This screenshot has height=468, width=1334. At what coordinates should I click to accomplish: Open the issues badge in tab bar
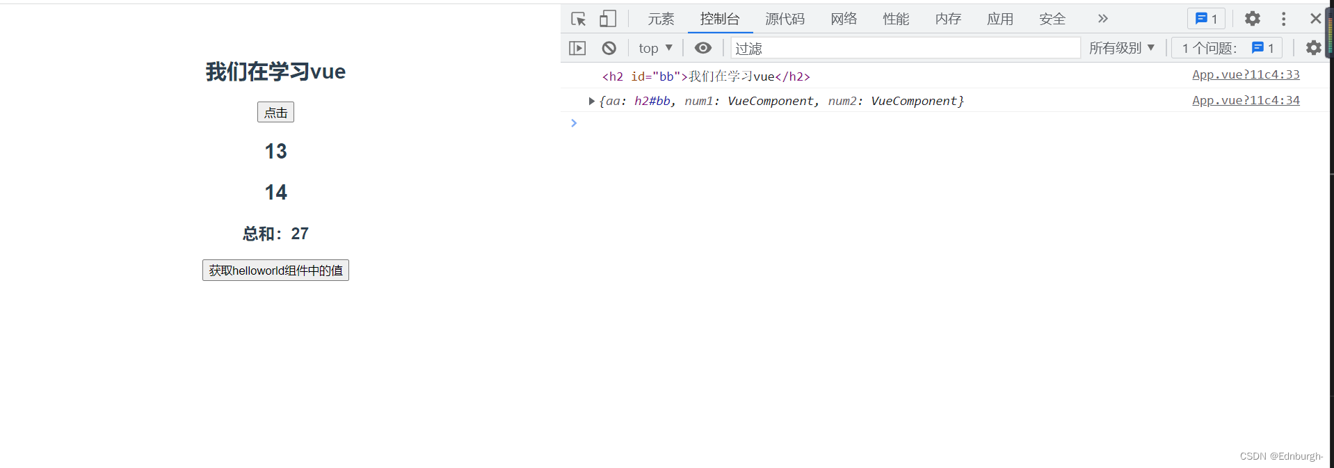(x=1206, y=19)
